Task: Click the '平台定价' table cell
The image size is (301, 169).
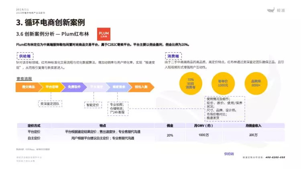Action: point(34,132)
